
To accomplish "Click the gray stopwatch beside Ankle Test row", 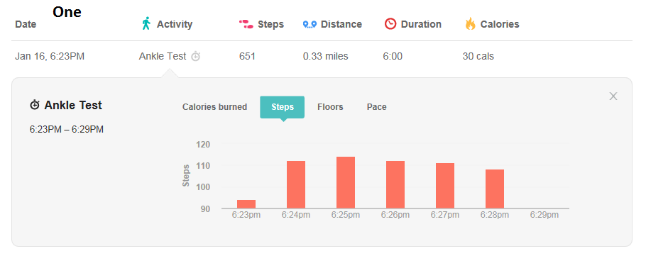I will [196, 56].
